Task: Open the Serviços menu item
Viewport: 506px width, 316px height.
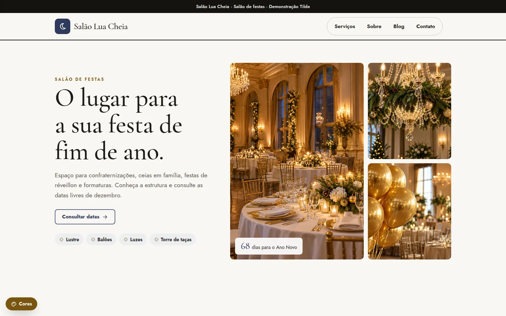Action: tap(345, 26)
